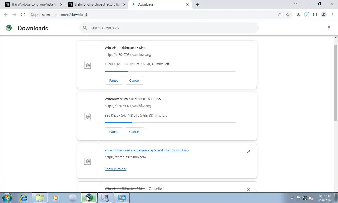This screenshot has height=203, width=338.
Task: Click scrollbar down arrow
Action: [336, 190]
